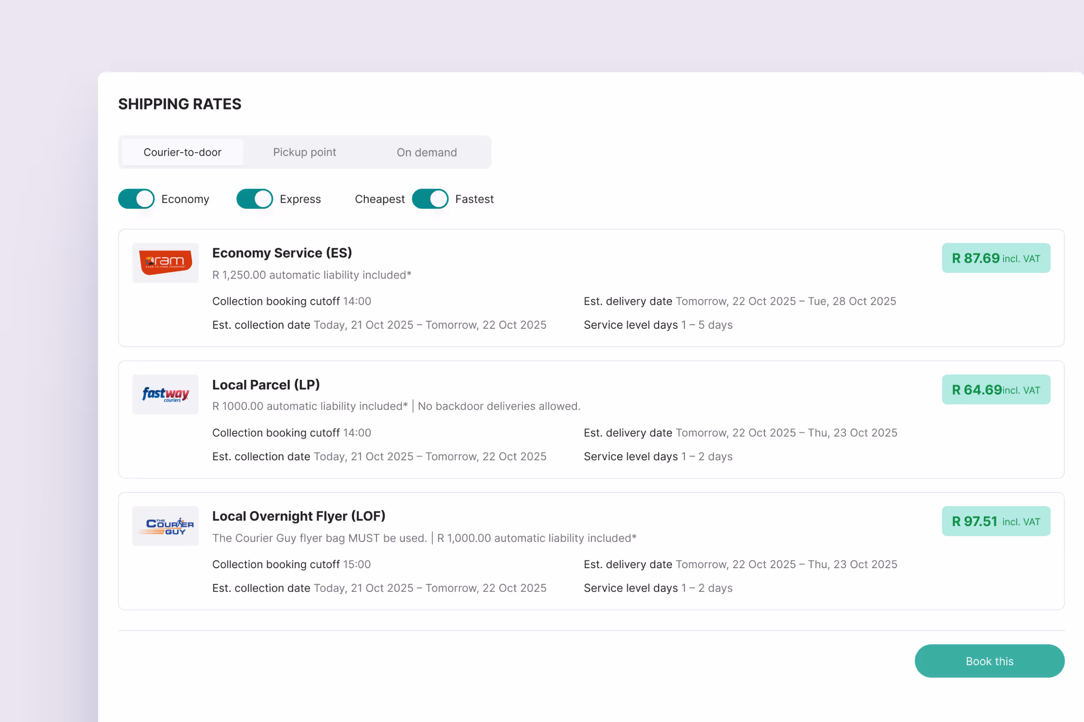Pick the Local Parcel (LP) title
The width and height of the screenshot is (1084, 722).
266,385
